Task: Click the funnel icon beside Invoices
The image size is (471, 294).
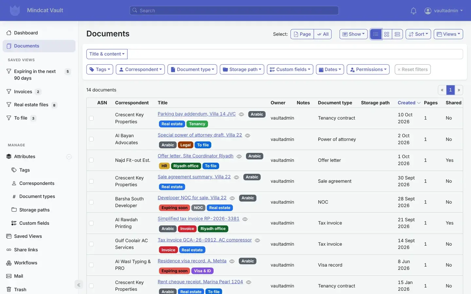Action: tap(9, 91)
